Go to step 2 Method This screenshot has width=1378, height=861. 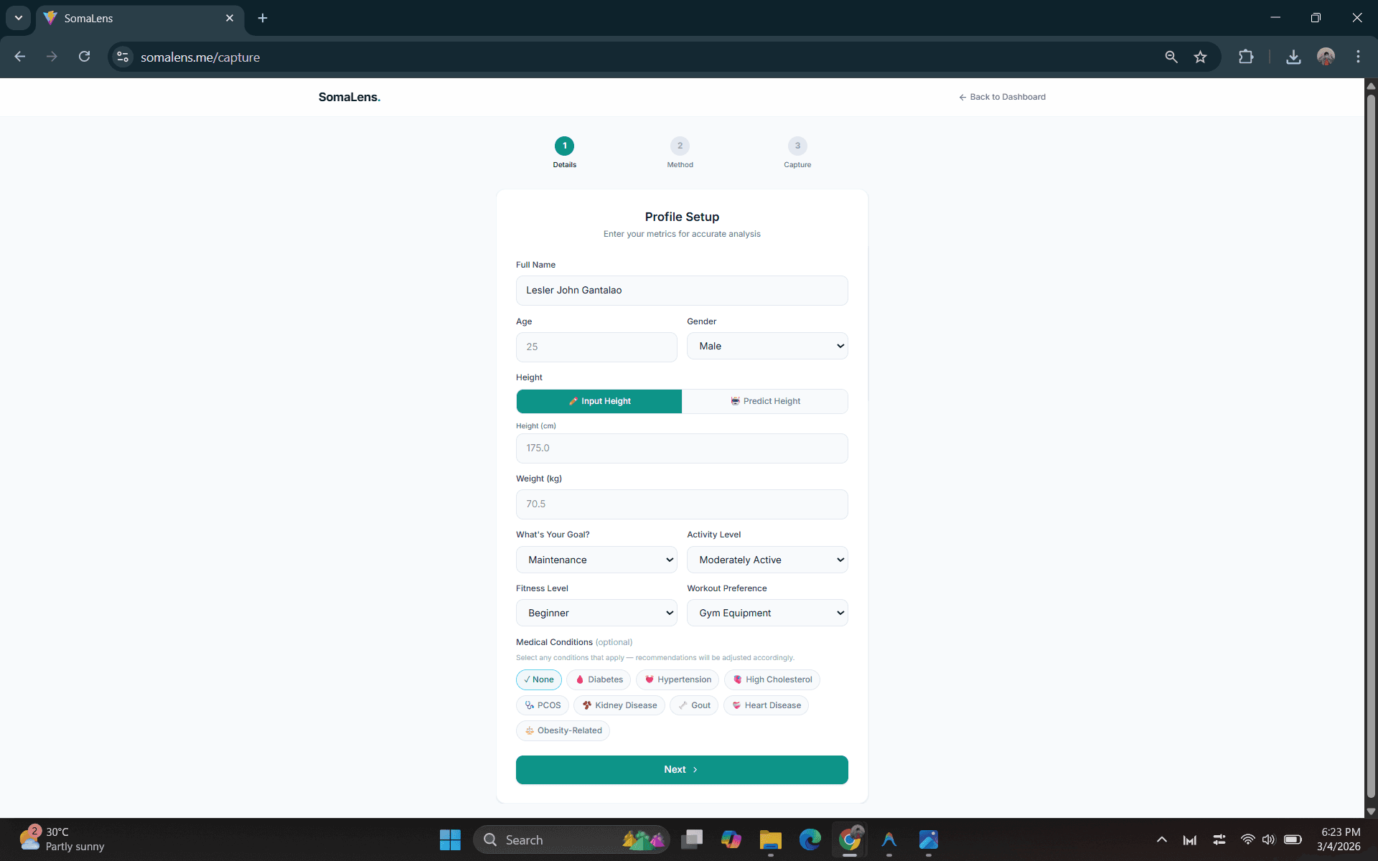680,152
